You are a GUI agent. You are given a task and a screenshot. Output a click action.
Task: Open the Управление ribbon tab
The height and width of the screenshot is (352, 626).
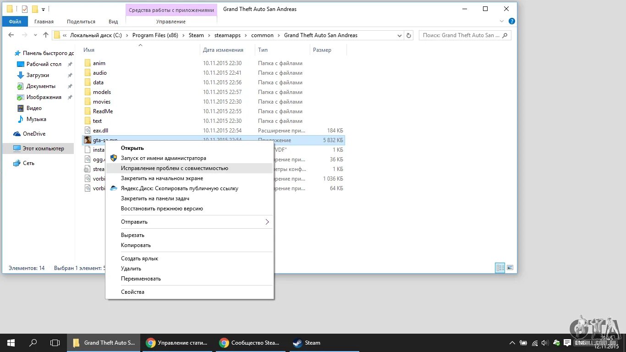point(171,22)
